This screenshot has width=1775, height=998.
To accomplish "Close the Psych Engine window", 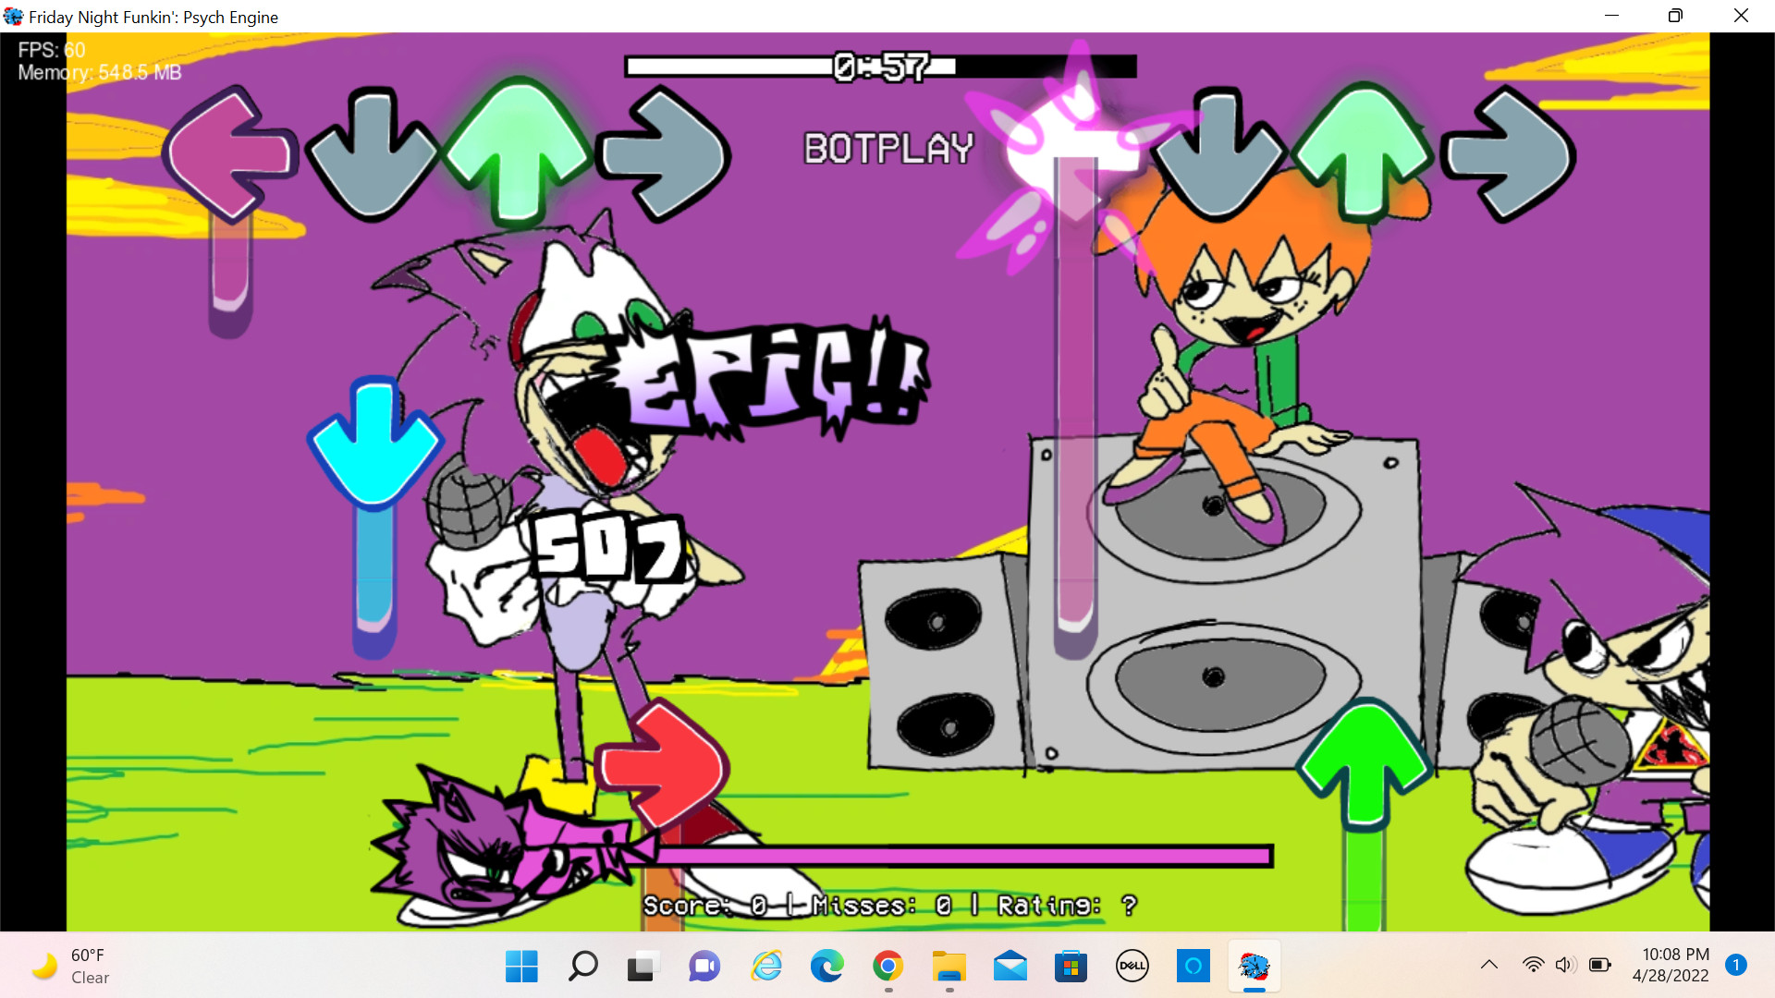I will click(x=1741, y=16).
